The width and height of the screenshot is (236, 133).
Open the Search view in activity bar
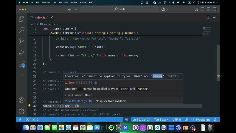(x=22, y=30)
